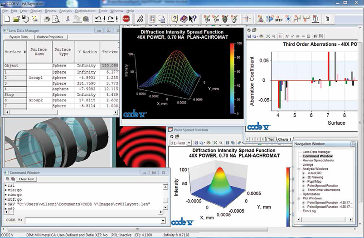Open the Help question mark icon

pyautogui.click(x=175, y=19)
